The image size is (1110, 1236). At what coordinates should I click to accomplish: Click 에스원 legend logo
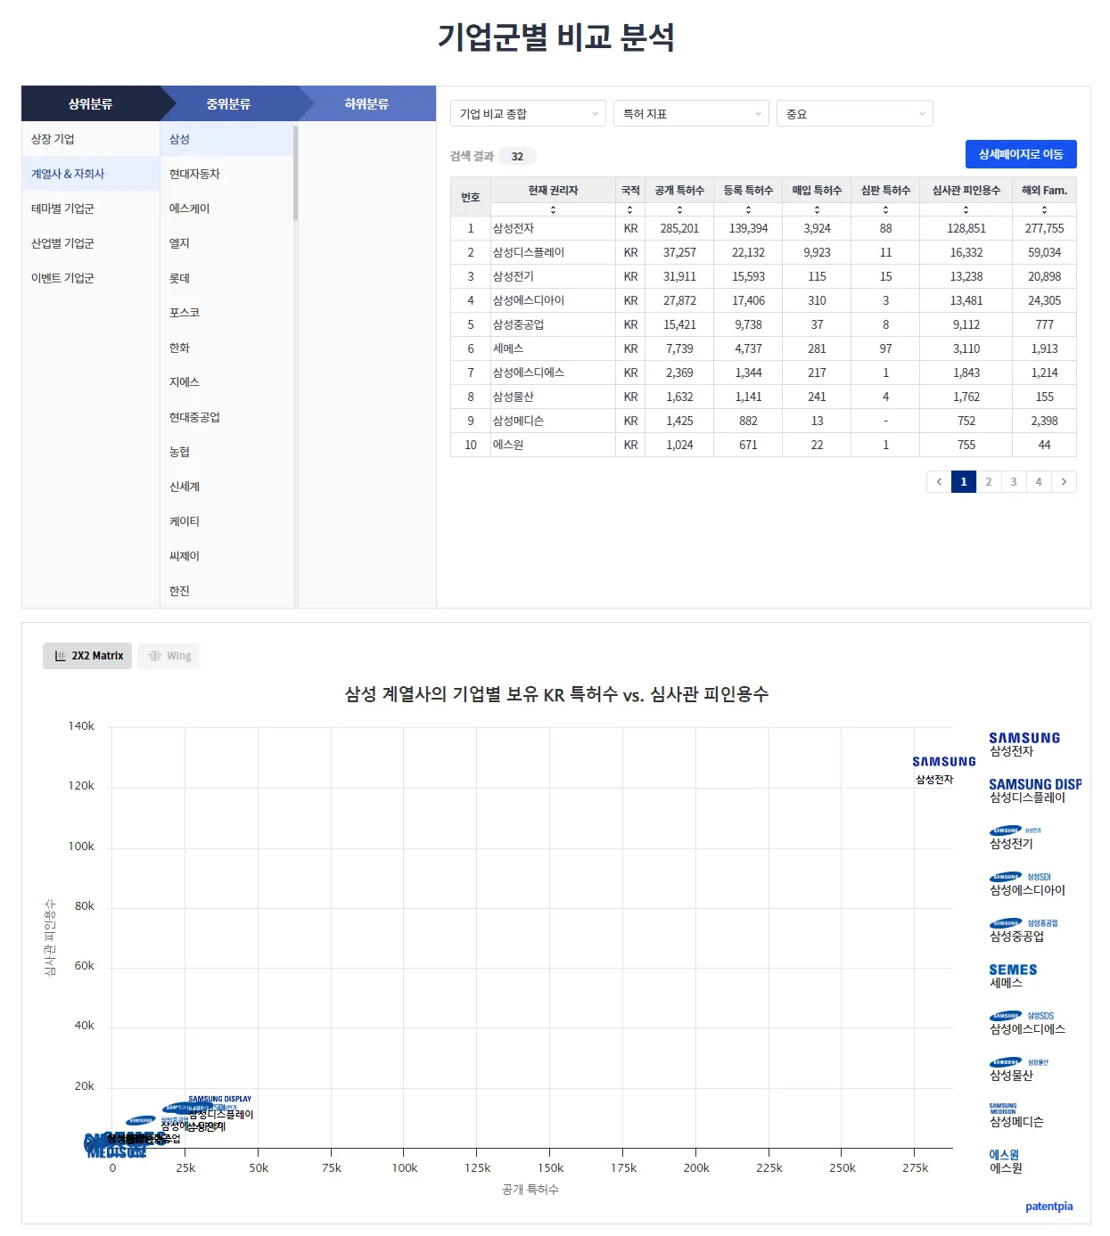pos(1004,1155)
